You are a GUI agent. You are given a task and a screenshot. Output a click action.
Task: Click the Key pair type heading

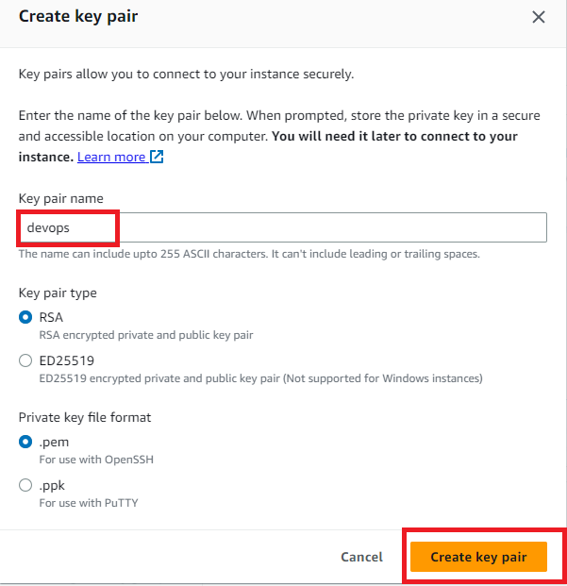click(58, 293)
